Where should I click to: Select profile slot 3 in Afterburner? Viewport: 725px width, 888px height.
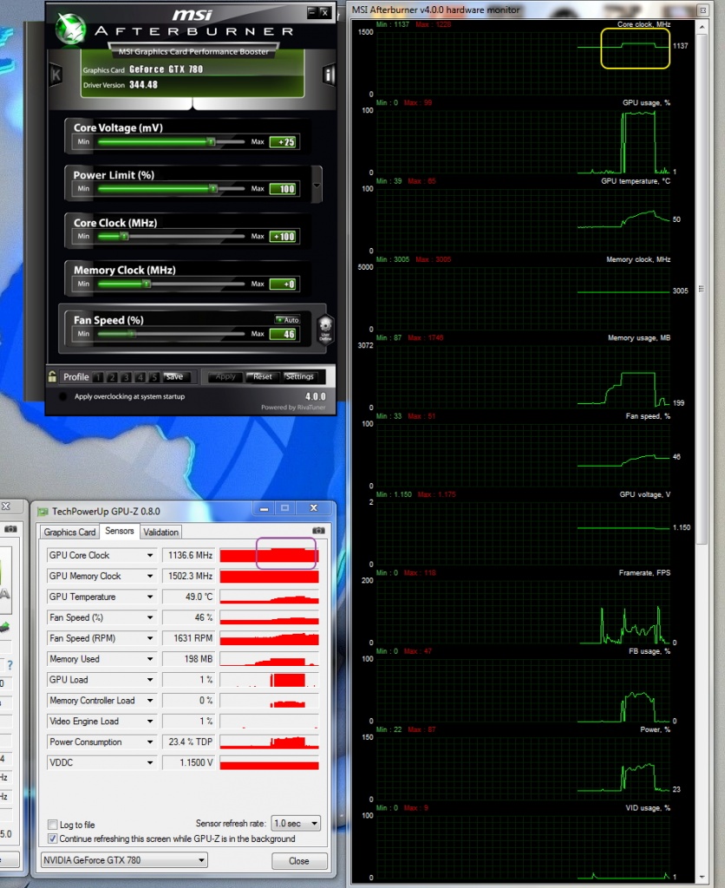pos(126,377)
